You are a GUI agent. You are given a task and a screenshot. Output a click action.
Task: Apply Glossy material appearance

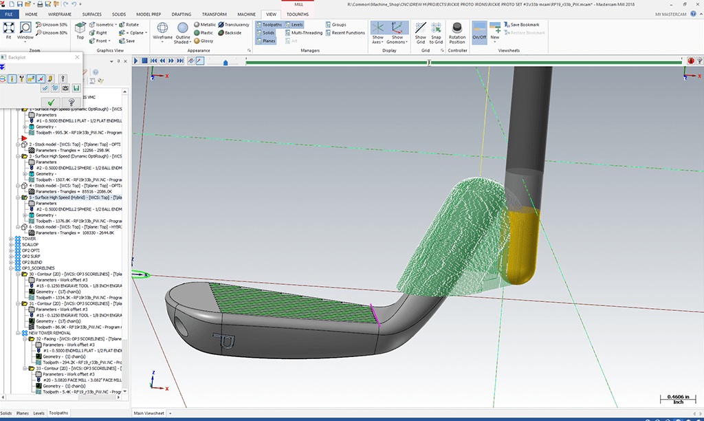pos(203,41)
